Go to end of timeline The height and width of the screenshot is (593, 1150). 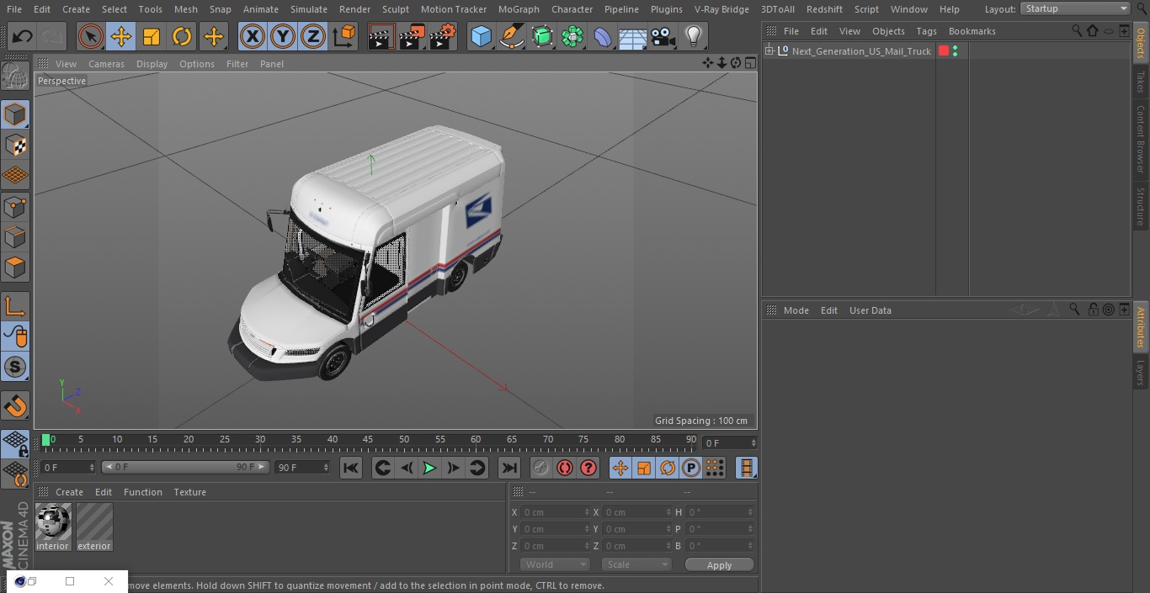509,468
